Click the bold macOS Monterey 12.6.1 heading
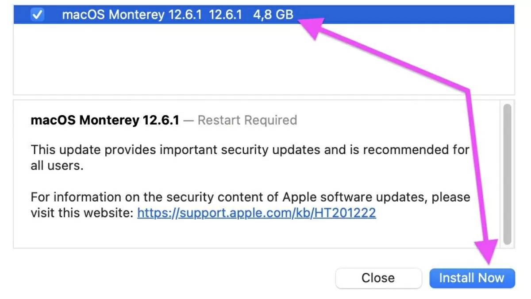This screenshot has height=299, width=531. (105, 120)
